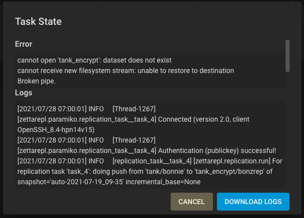Viewport: 304px width, 218px height.
Task: Click the Task State dialog title
Action: (x=38, y=21)
